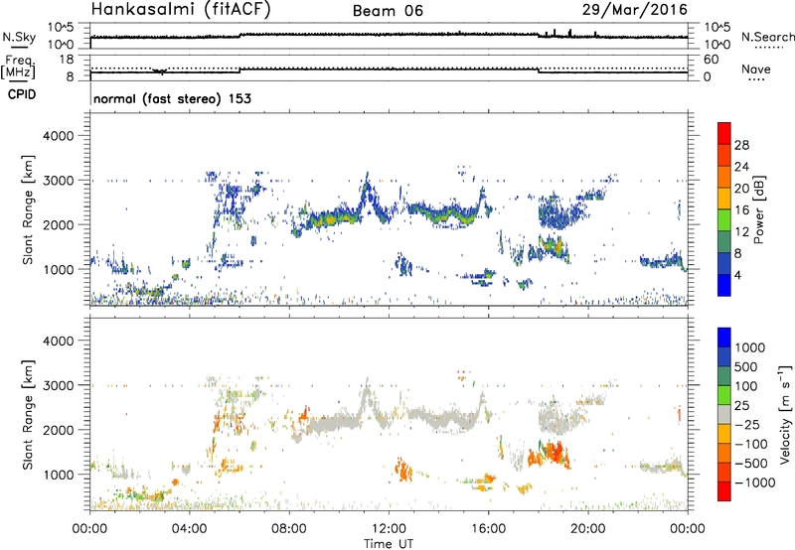Screen dimensions: 795x550
Task: Click the 18 tick on frequency axis
Action: (x=67, y=60)
